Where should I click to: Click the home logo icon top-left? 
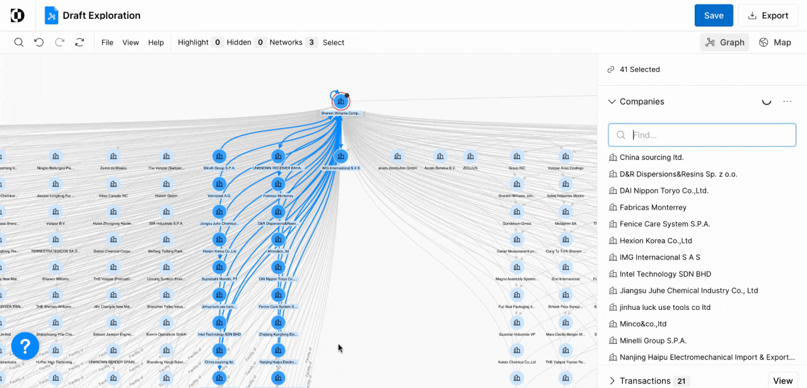click(x=18, y=16)
